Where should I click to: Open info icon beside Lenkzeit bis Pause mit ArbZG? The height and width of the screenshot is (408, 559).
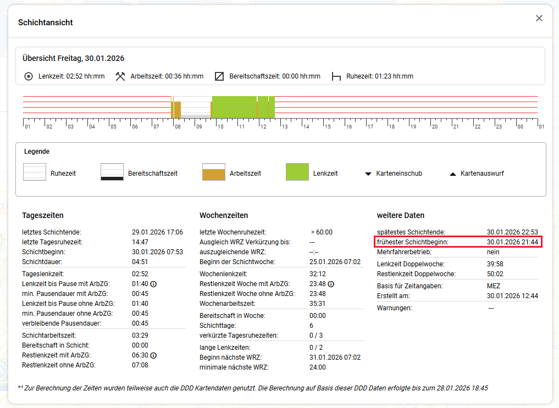pos(154,284)
